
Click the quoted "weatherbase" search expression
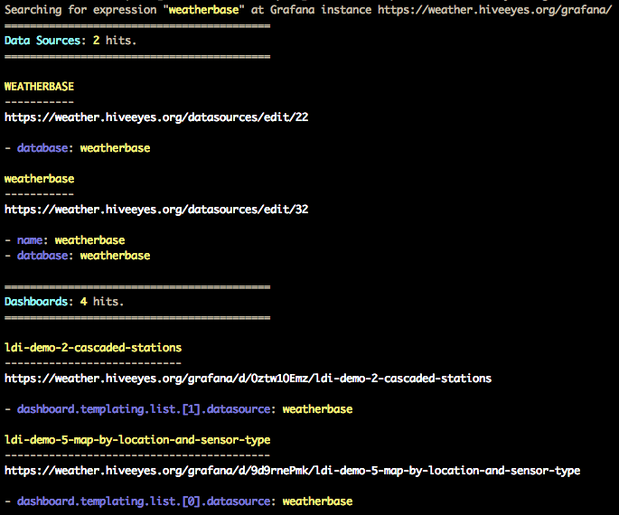click(203, 10)
